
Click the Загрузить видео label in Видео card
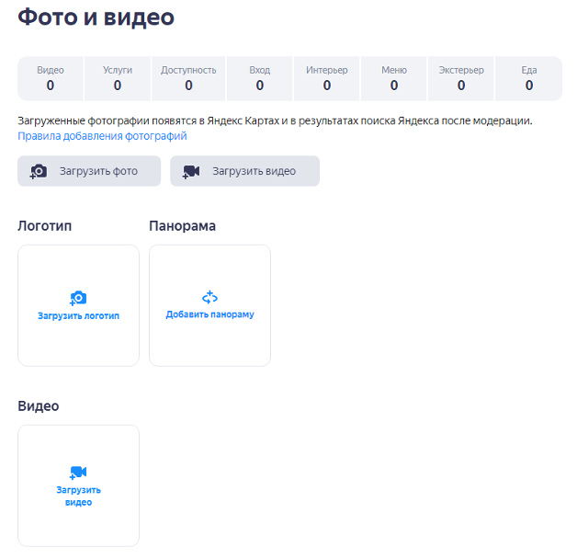click(x=78, y=496)
